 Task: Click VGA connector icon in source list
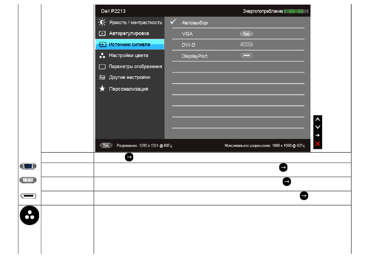tap(246, 34)
